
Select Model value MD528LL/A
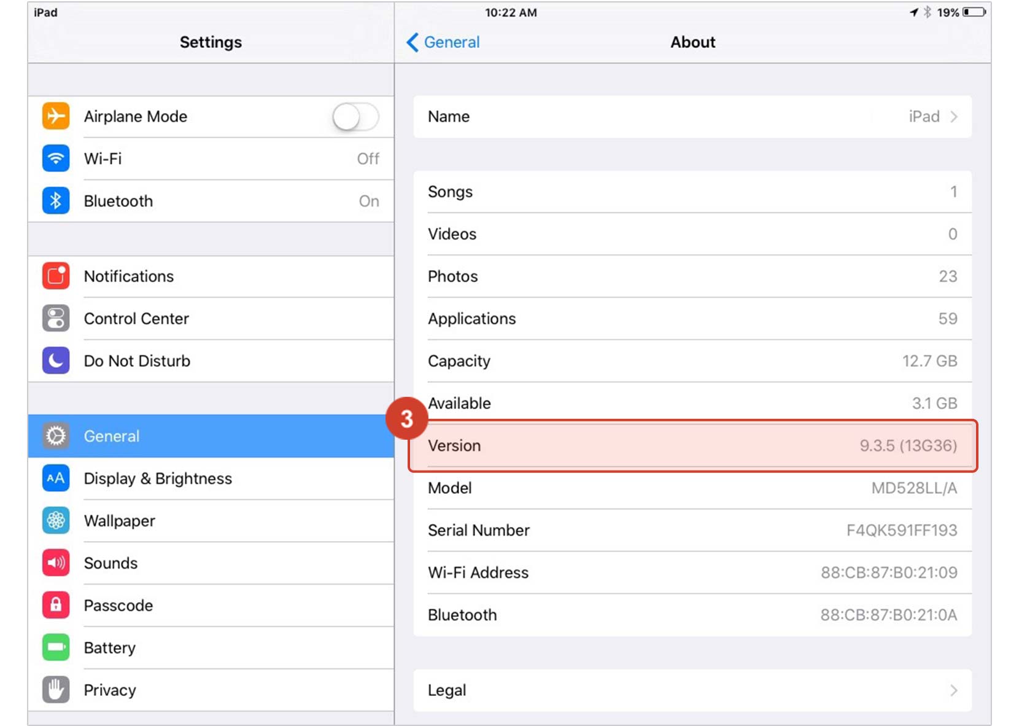pyautogui.click(x=914, y=488)
